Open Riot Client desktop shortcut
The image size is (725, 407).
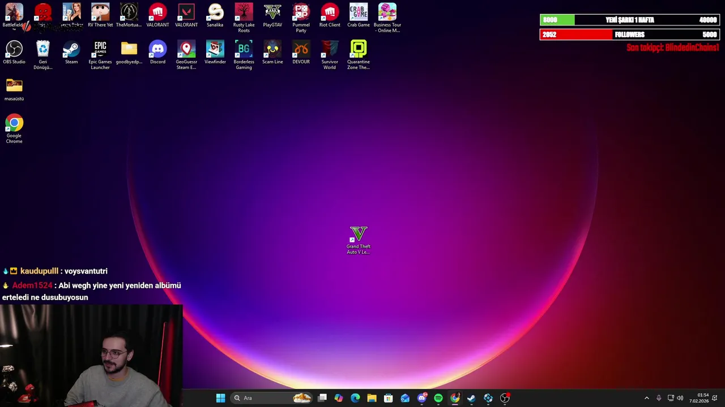tap(330, 16)
